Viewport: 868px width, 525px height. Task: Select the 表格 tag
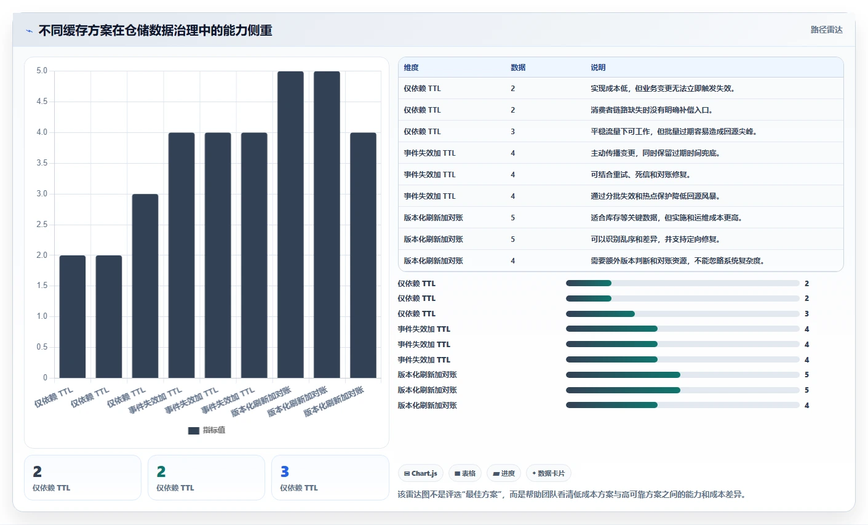[465, 473]
